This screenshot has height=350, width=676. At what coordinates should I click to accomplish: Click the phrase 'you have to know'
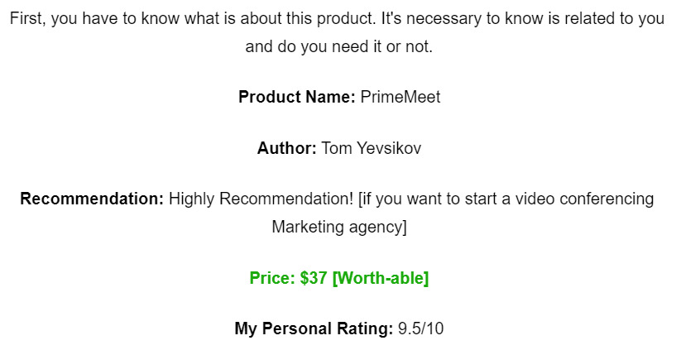[94, 19]
